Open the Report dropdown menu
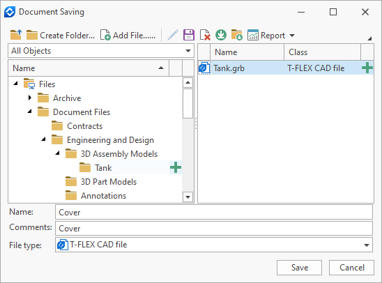Image resolution: width=382 pixels, height=283 pixels. [271, 36]
